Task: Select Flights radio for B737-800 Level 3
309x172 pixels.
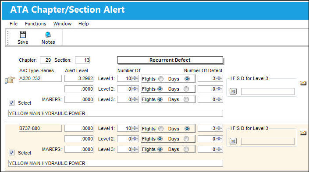Action: tap(160, 149)
